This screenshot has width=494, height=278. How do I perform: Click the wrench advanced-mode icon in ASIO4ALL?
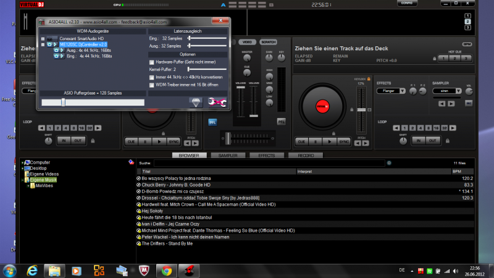(217, 102)
